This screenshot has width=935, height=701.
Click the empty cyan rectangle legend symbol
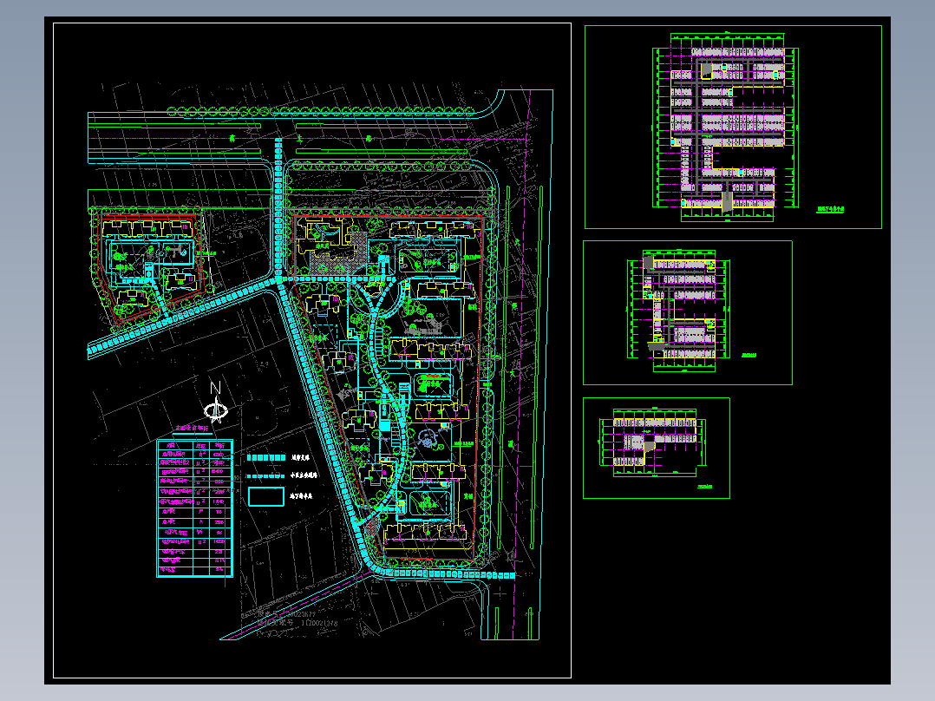tap(266, 496)
